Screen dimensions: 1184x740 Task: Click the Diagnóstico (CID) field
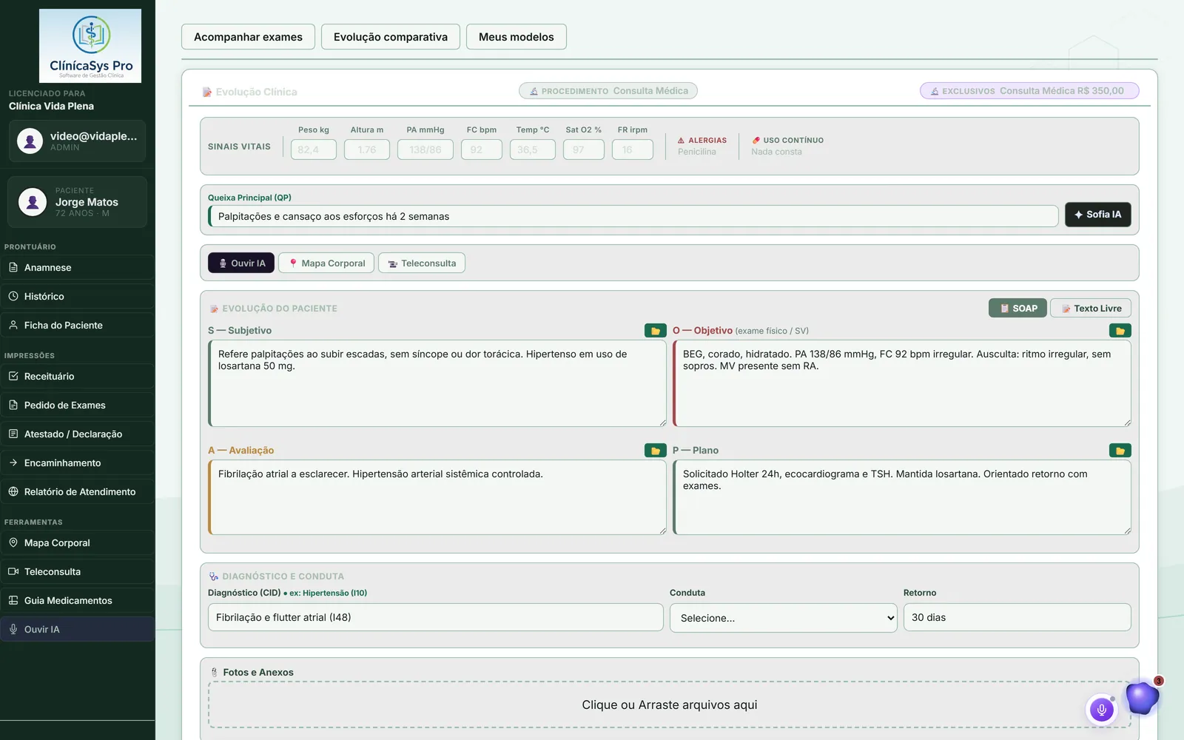pos(436,617)
